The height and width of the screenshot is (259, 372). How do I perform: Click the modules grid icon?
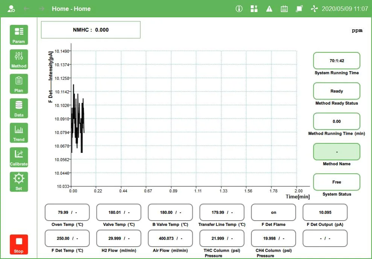[x=254, y=8]
